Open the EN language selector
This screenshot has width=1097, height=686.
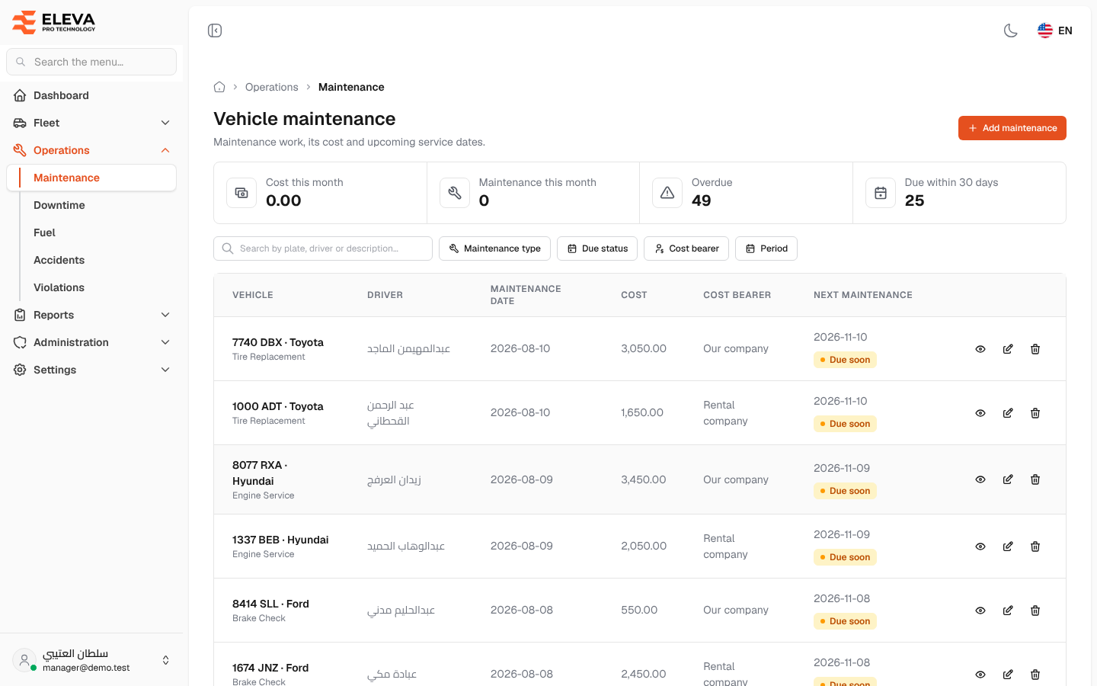pos(1055,30)
